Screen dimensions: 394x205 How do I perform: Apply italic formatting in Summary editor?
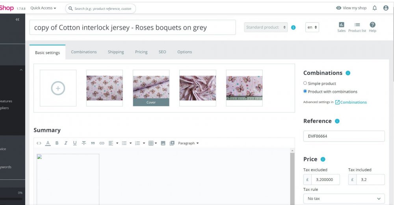(65, 143)
